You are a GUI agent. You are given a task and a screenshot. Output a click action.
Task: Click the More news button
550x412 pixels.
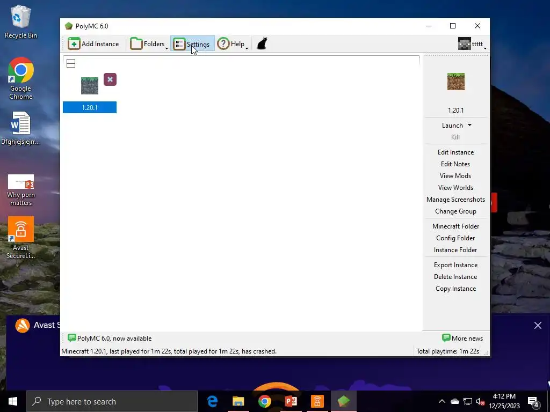462,339
